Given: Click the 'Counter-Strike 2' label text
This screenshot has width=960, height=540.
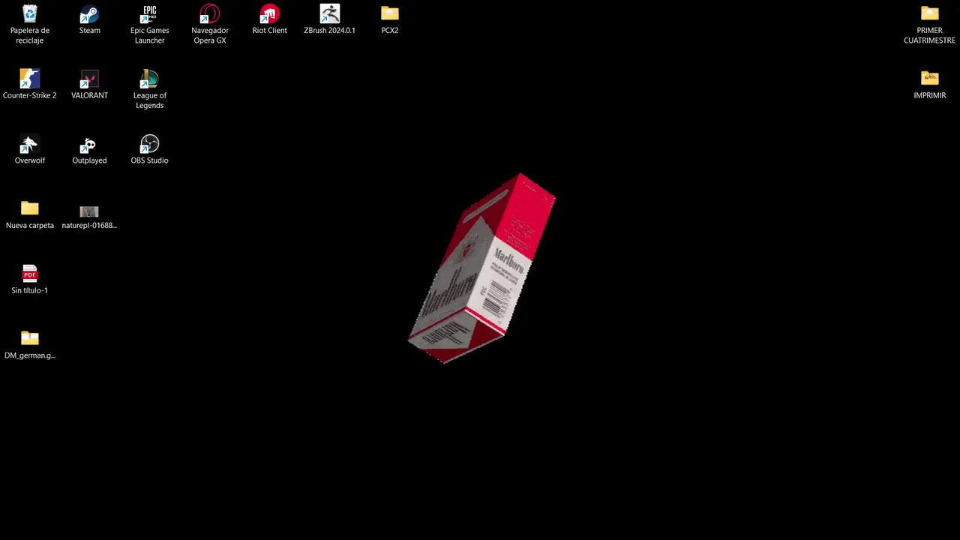Looking at the screenshot, I should [29, 95].
